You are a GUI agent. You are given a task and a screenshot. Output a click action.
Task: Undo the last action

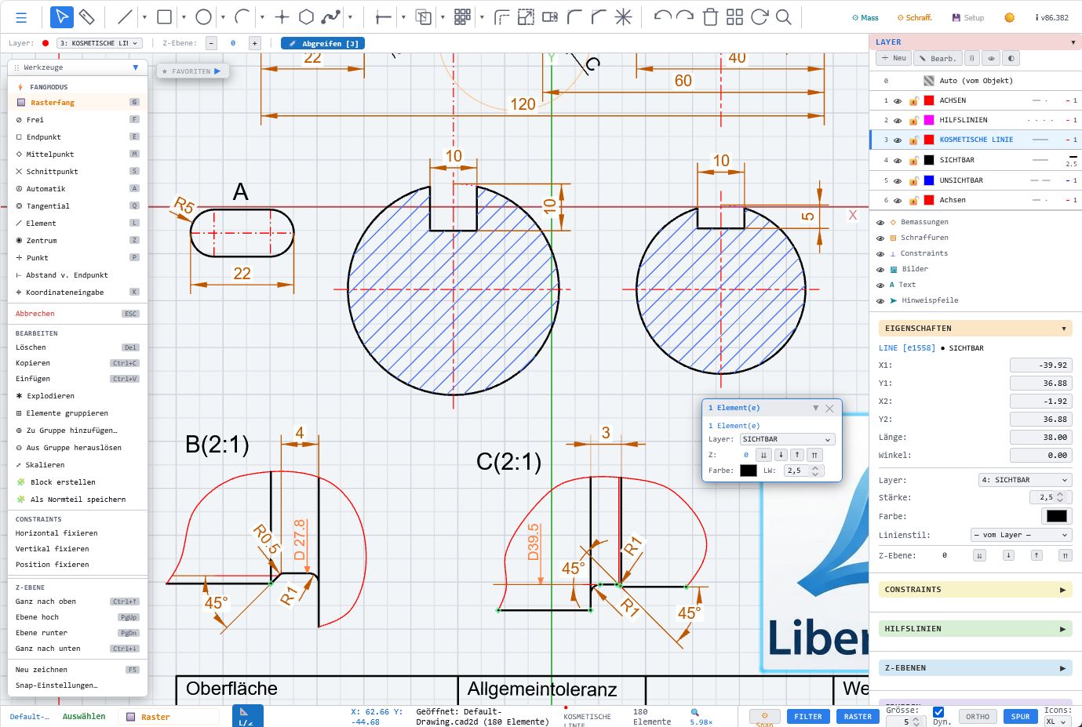point(662,17)
